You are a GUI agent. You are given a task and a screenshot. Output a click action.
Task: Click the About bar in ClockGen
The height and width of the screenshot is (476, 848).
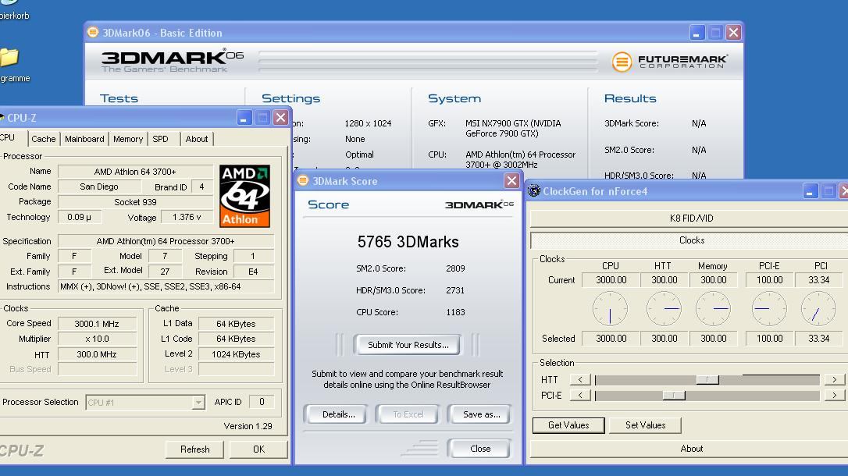click(690, 449)
